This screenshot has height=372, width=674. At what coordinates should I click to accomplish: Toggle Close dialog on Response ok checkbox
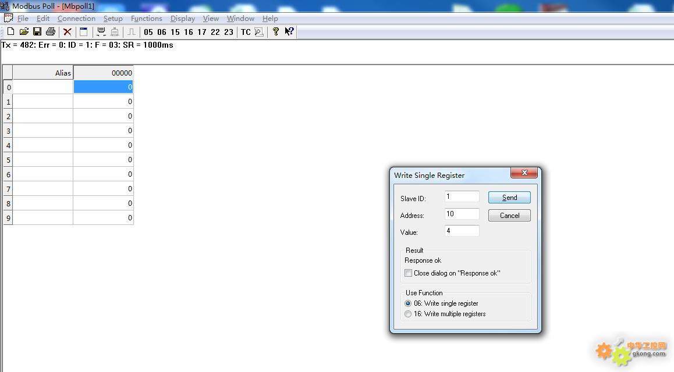click(409, 273)
